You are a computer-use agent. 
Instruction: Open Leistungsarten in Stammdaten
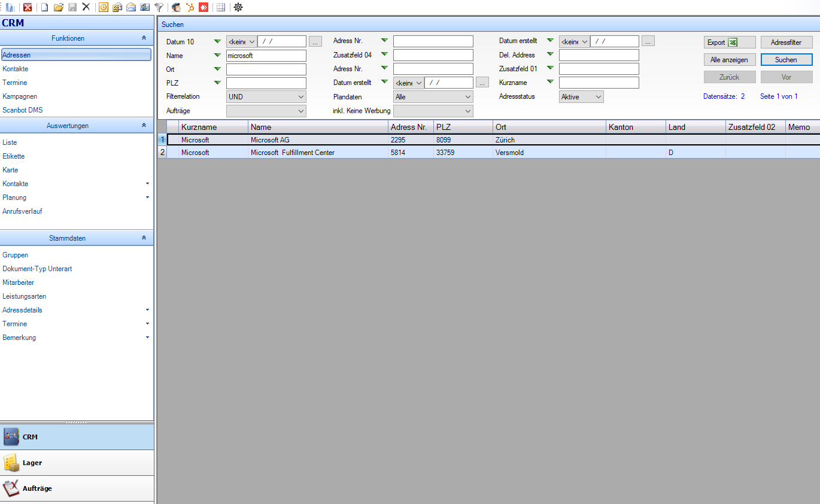24,296
